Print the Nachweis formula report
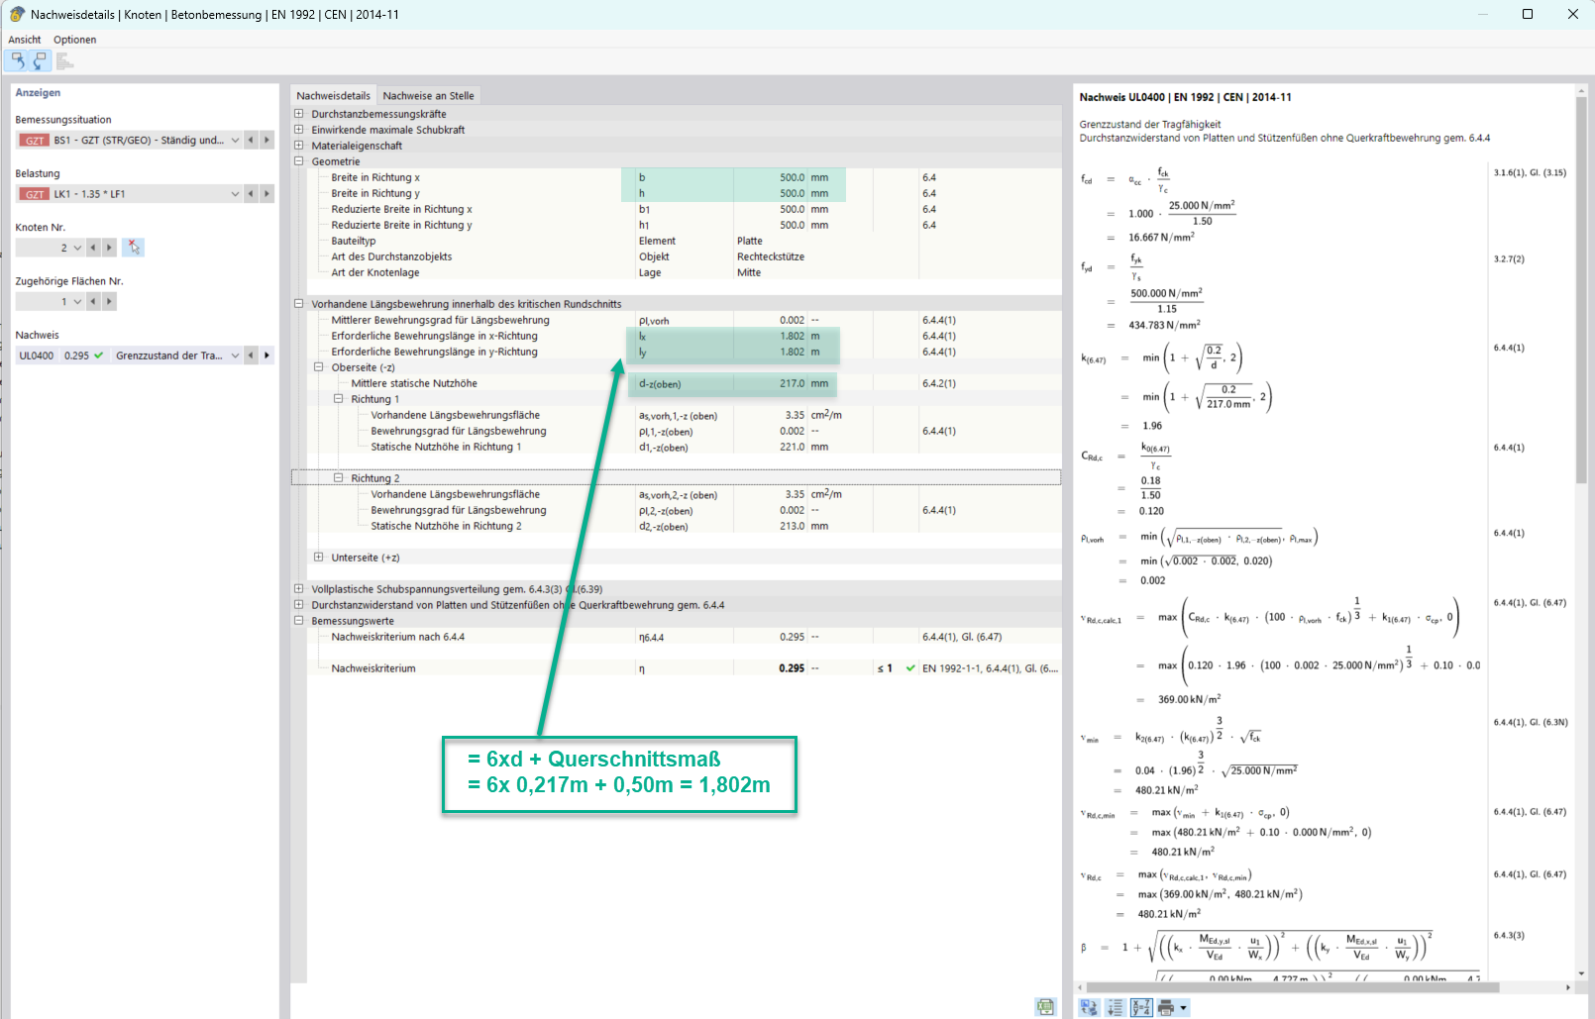 tap(1166, 1007)
